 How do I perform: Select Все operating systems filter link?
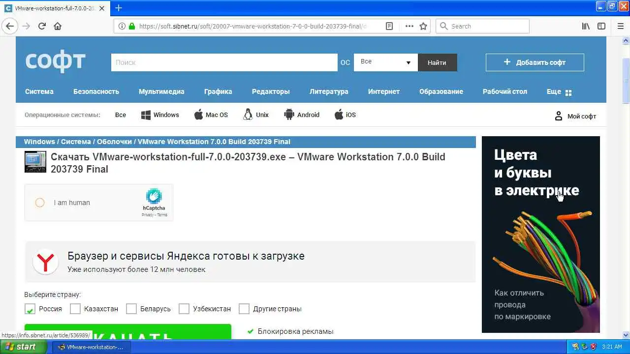click(121, 115)
